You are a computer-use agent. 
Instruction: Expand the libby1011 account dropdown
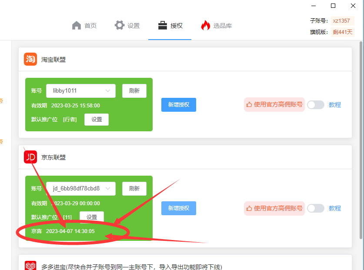click(x=81, y=91)
